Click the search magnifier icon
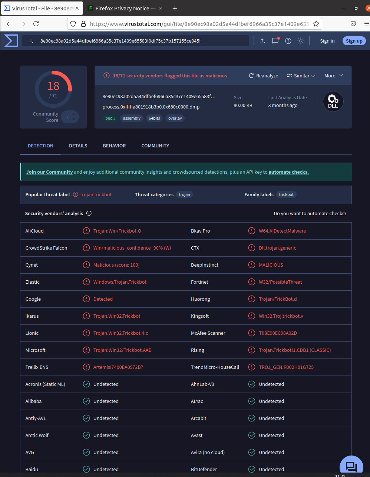This screenshot has width=370, height=477. (x=32, y=41)
